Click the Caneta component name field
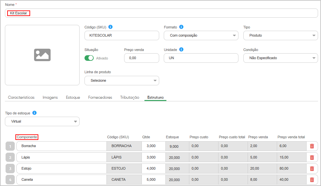This screenshot has height=186, width=321. [x=62, y=180]
